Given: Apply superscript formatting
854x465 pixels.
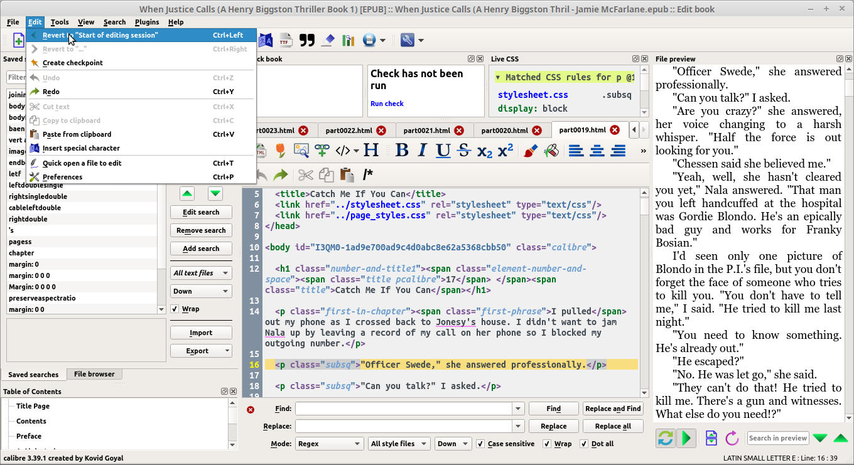Looking at the screenshot, I should (x=505, y=151).
